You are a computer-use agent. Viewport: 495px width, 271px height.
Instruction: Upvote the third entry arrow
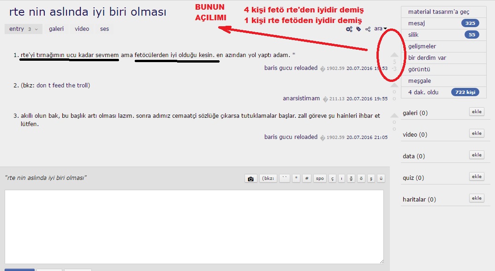click(x=394, y=115)
